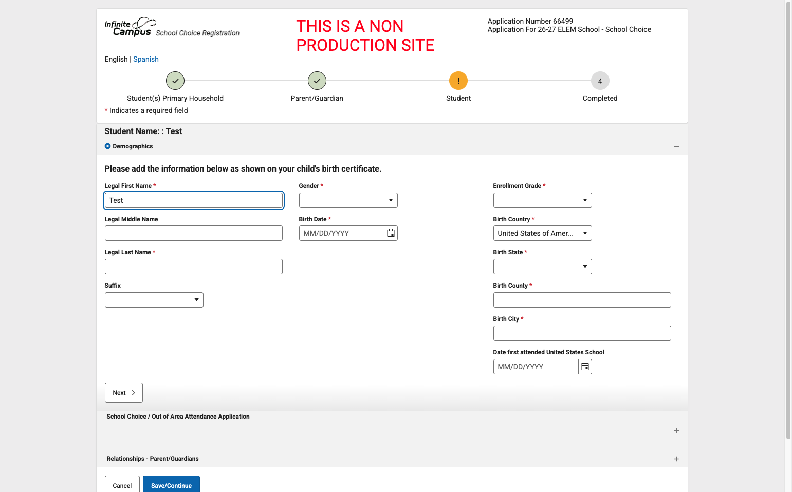The width and height of the screenshot is (792, 492).
Task: Focus the Birth County field
Action: (582, 300)
